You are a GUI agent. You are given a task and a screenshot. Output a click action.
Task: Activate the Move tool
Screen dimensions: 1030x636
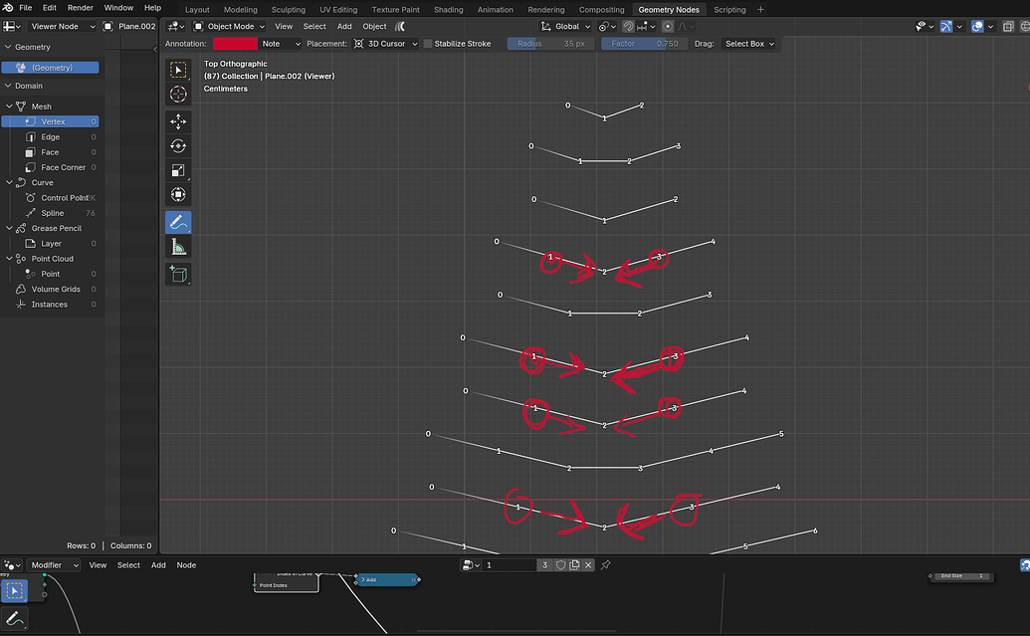pos(178,121)
